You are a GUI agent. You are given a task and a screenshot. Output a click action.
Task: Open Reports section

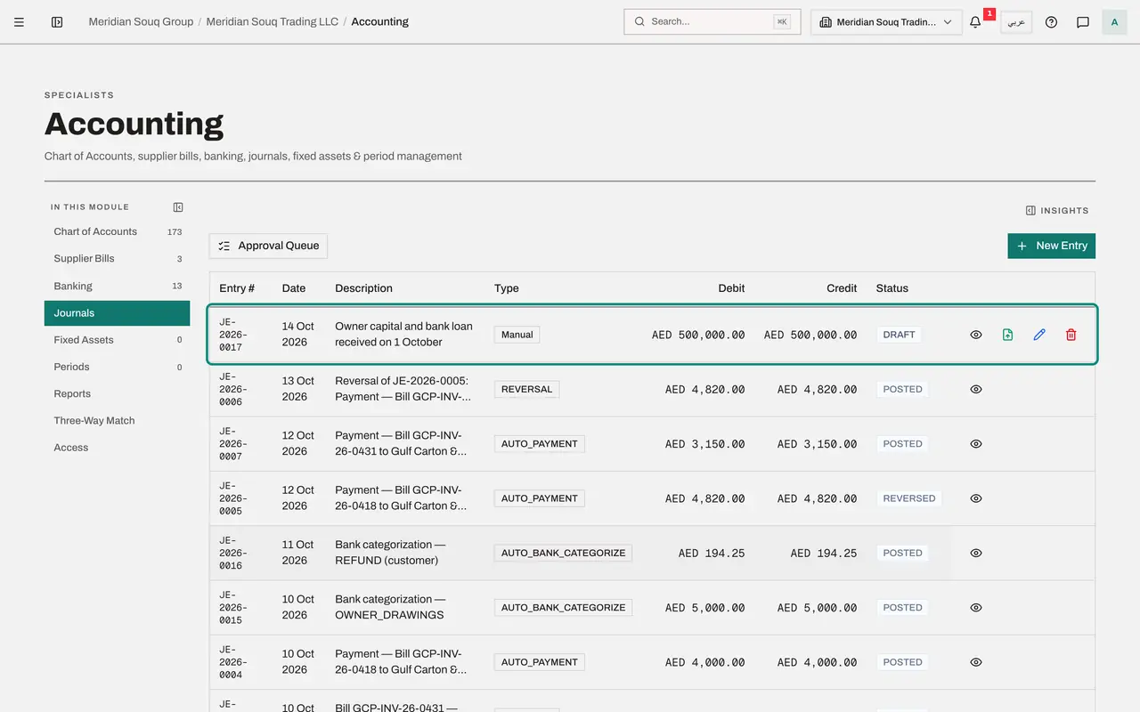point(117,394)
